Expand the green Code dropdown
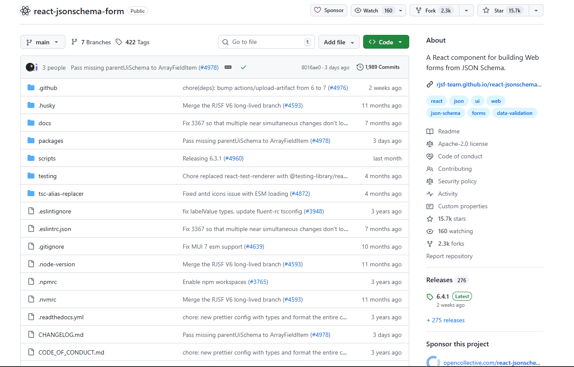This screenshot has height=367, width=574. coord(386,42)
